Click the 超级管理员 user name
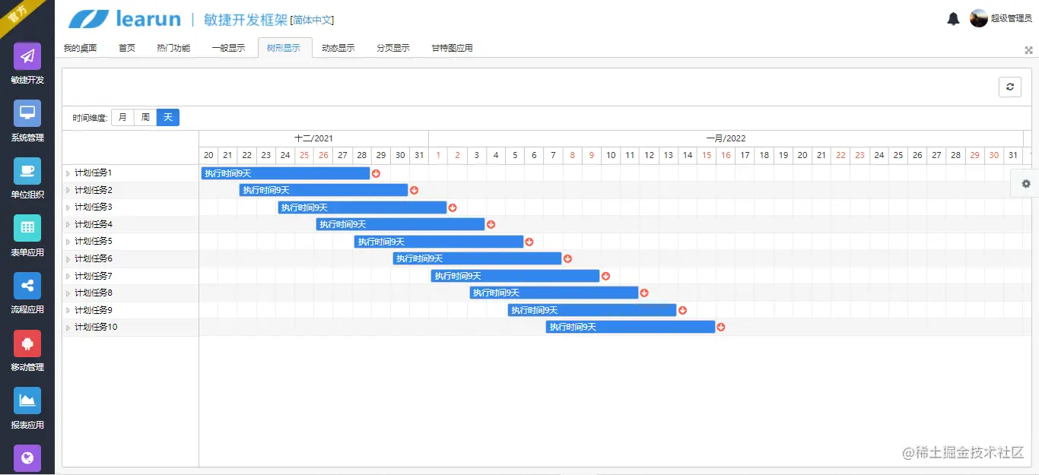The image size is (1039, 475). [x=1011, y=19]
